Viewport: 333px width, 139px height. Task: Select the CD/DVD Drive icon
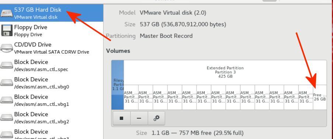tap(7, 48)
